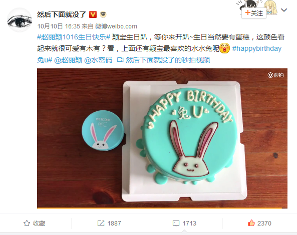Screen dimensions: 297x235
Task: Open @水密码 mention link
Action: (98, 60)
